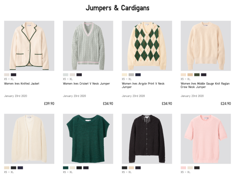
Task: Open the black lace cardigan product image
Action: (147, 139)
